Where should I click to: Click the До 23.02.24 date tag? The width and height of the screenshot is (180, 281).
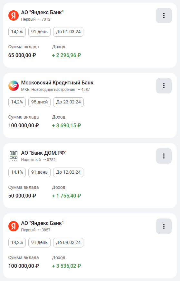click(68, 102)
